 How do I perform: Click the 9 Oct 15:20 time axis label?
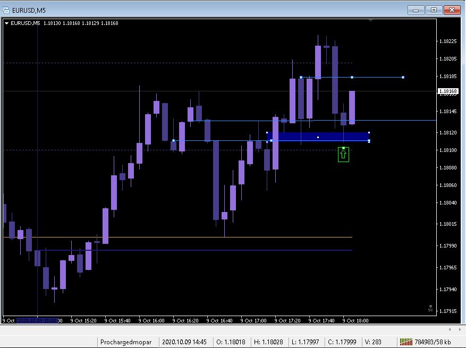(83, 321)
